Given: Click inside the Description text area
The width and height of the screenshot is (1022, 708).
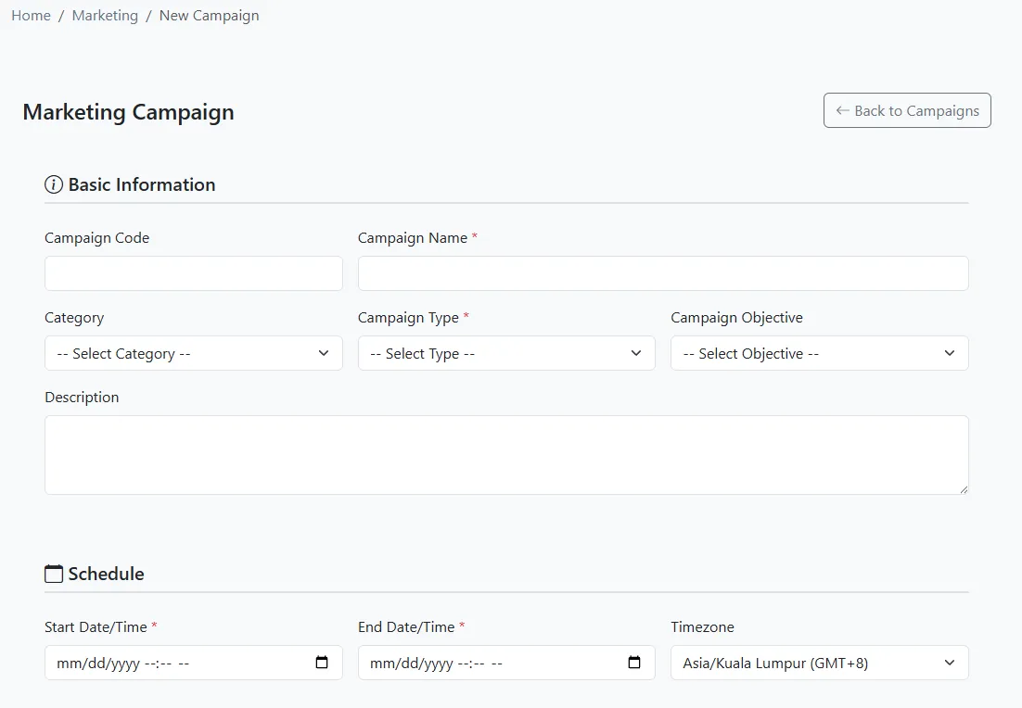Looking at the screenshot, I should (506, 455).
